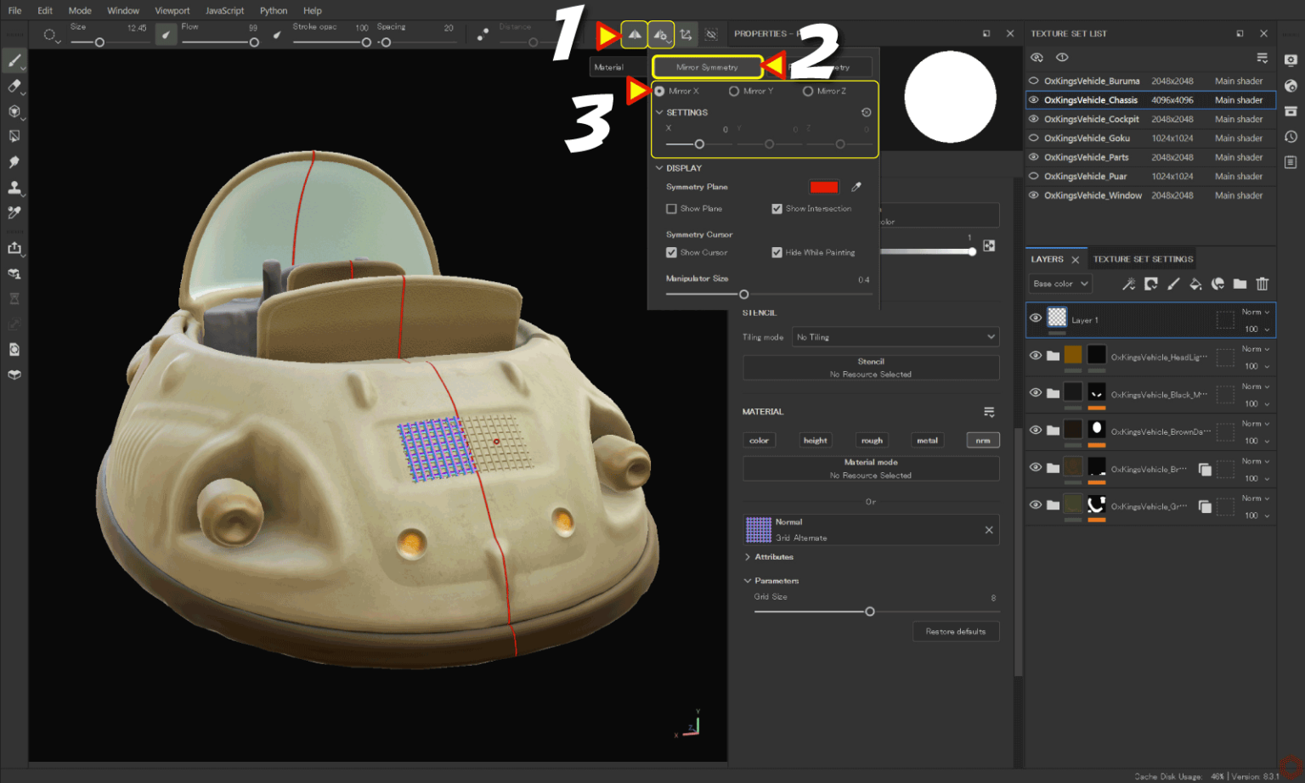Click the Restore defaults button
Viewport: 1305px width, 783px height.
point(955,631)
